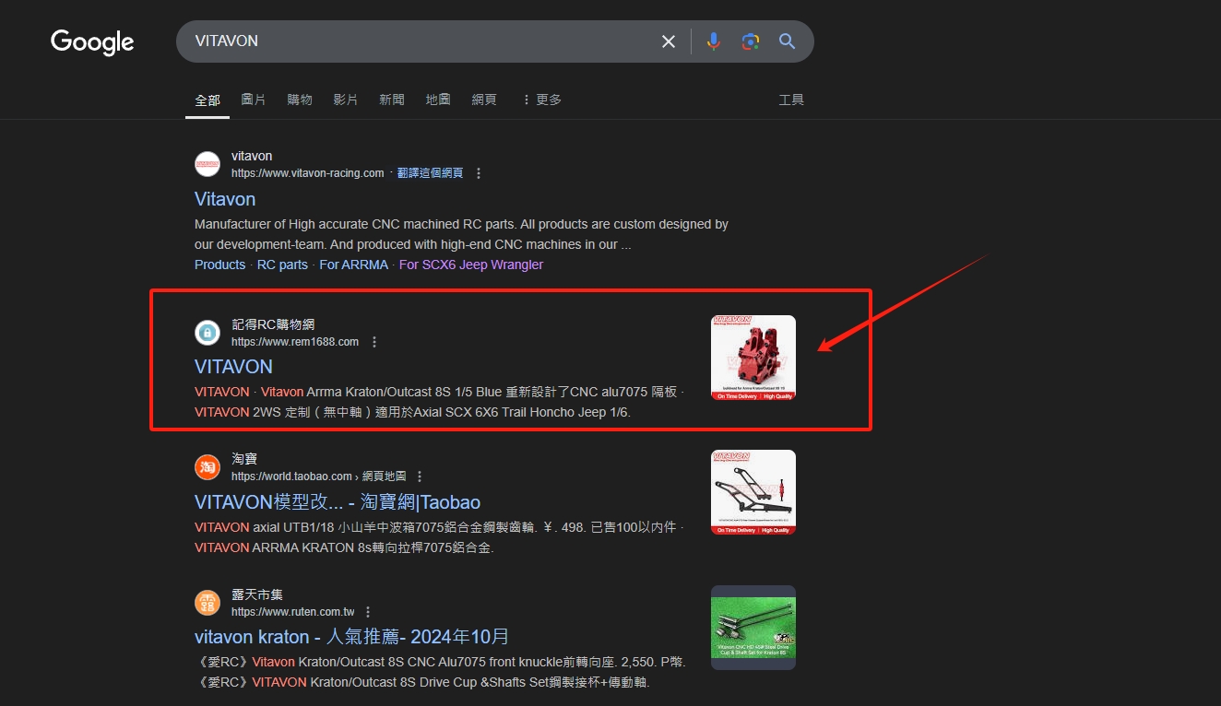Open more options for ruten result
The image size is (1221, 706).
click(368, 612)
